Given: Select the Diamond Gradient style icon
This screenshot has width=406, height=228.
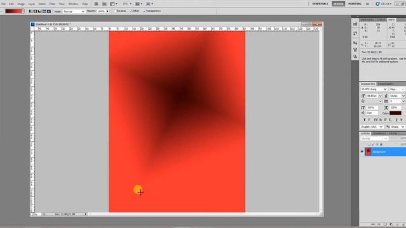Looking at the screenshot, I should [49, 11].
